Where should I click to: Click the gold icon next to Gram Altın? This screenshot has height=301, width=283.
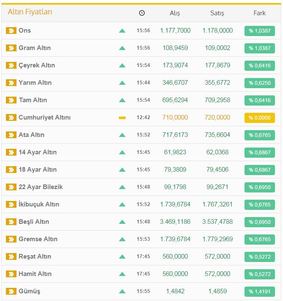pyautogui.click(x=11, y=48)
